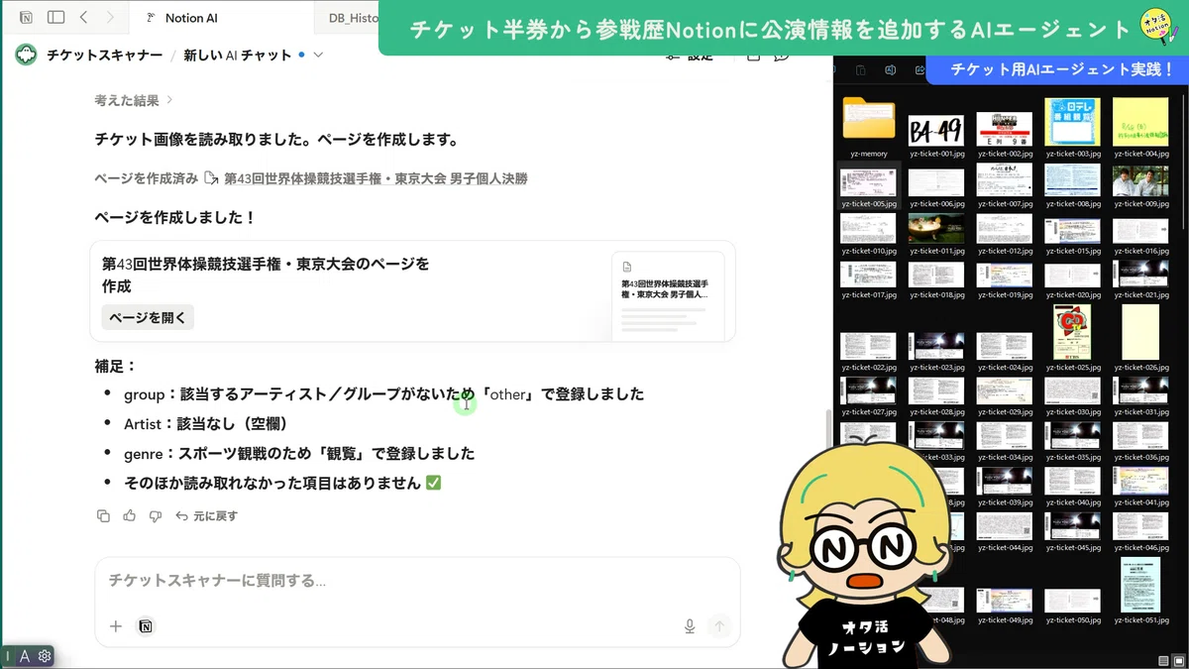Select yz-ticket-009.jpg photo thumbnail

pos(1140,180)
